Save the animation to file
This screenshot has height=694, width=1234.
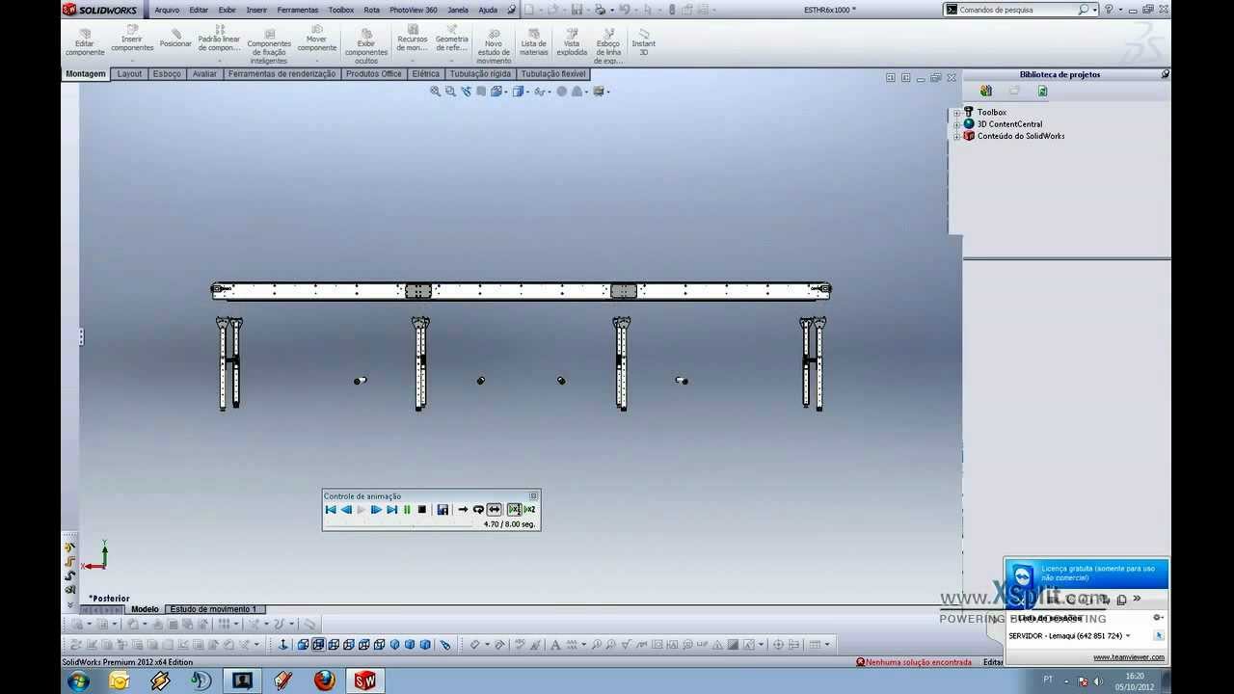(x=443, y=510)
